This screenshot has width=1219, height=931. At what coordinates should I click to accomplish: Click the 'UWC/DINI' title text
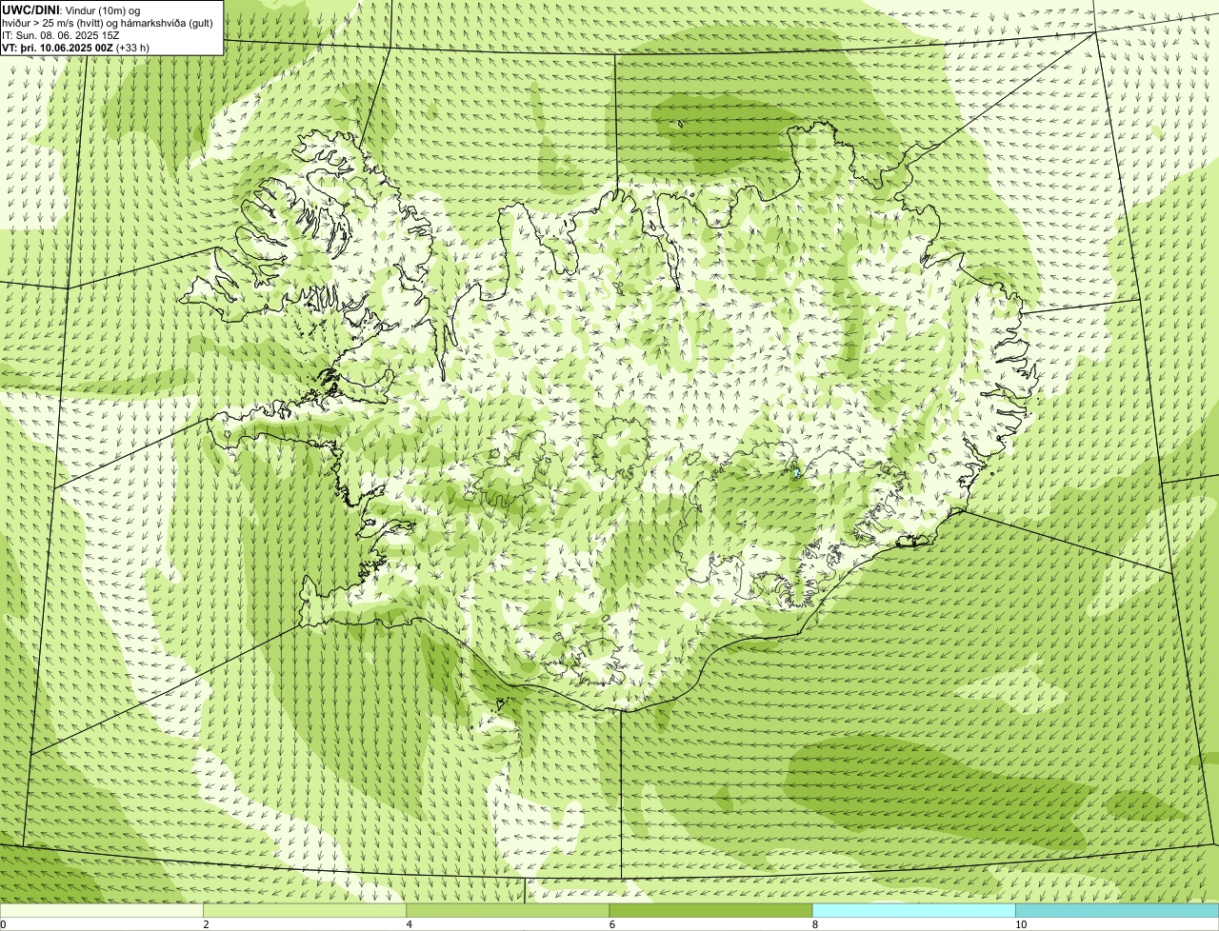click(x=31, y=10)
